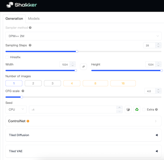Screen dimensions: 164x160
Task: Select the Generation tab
Action: [14, 19]
